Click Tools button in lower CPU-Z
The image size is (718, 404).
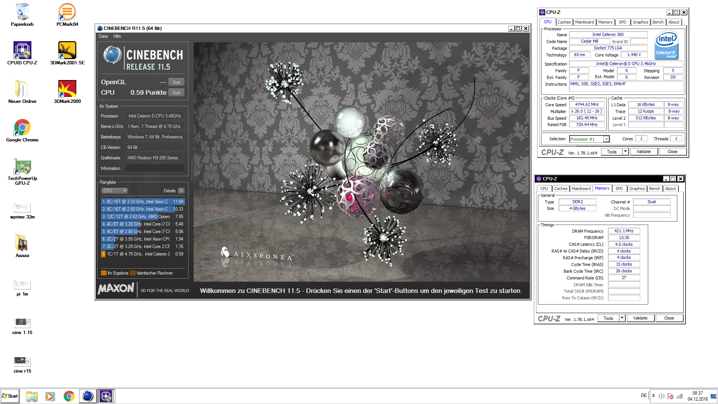tap(608, 318)
